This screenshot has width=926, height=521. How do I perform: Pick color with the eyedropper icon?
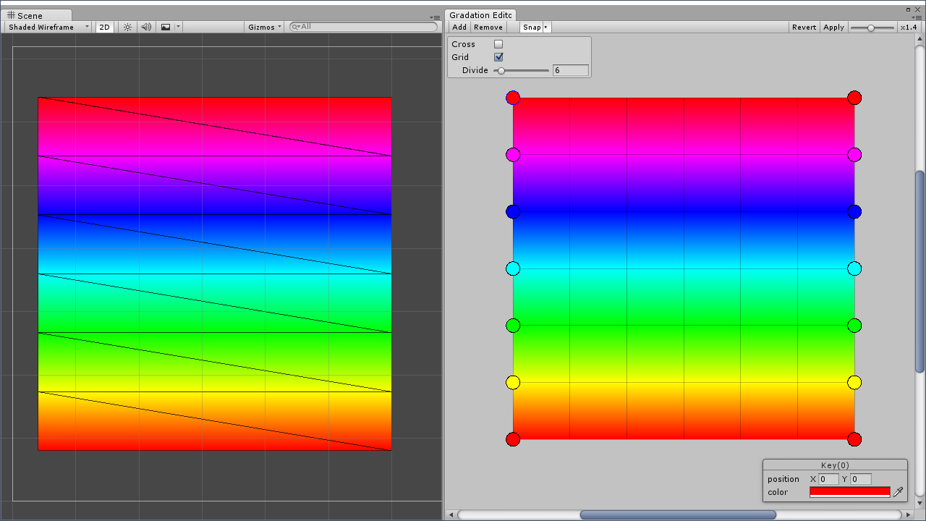point(899,492)
